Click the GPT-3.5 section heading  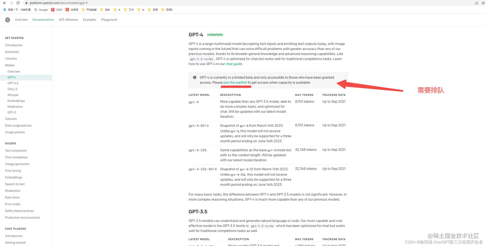coord(198,212)
